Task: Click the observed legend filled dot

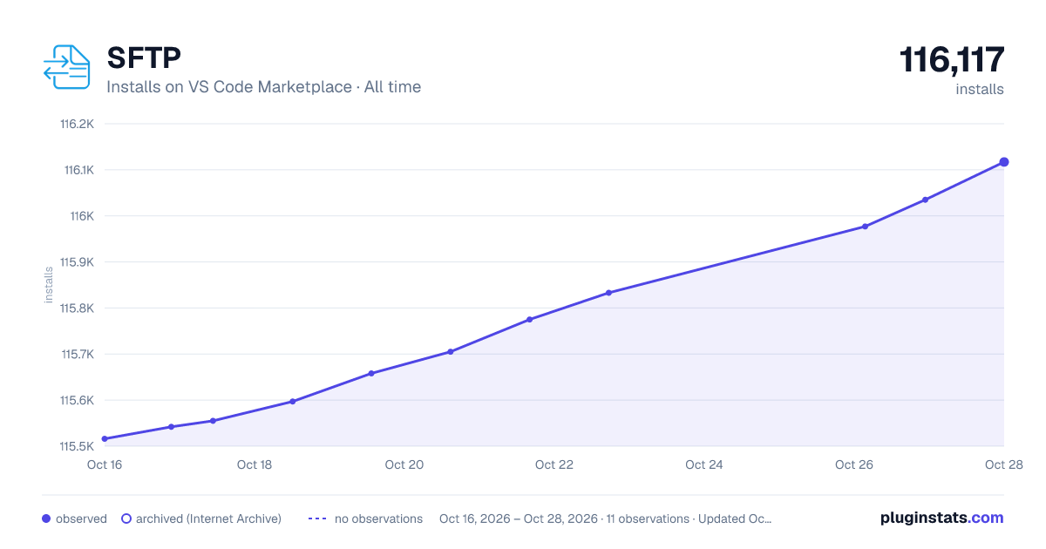Action: coord(46,518)
